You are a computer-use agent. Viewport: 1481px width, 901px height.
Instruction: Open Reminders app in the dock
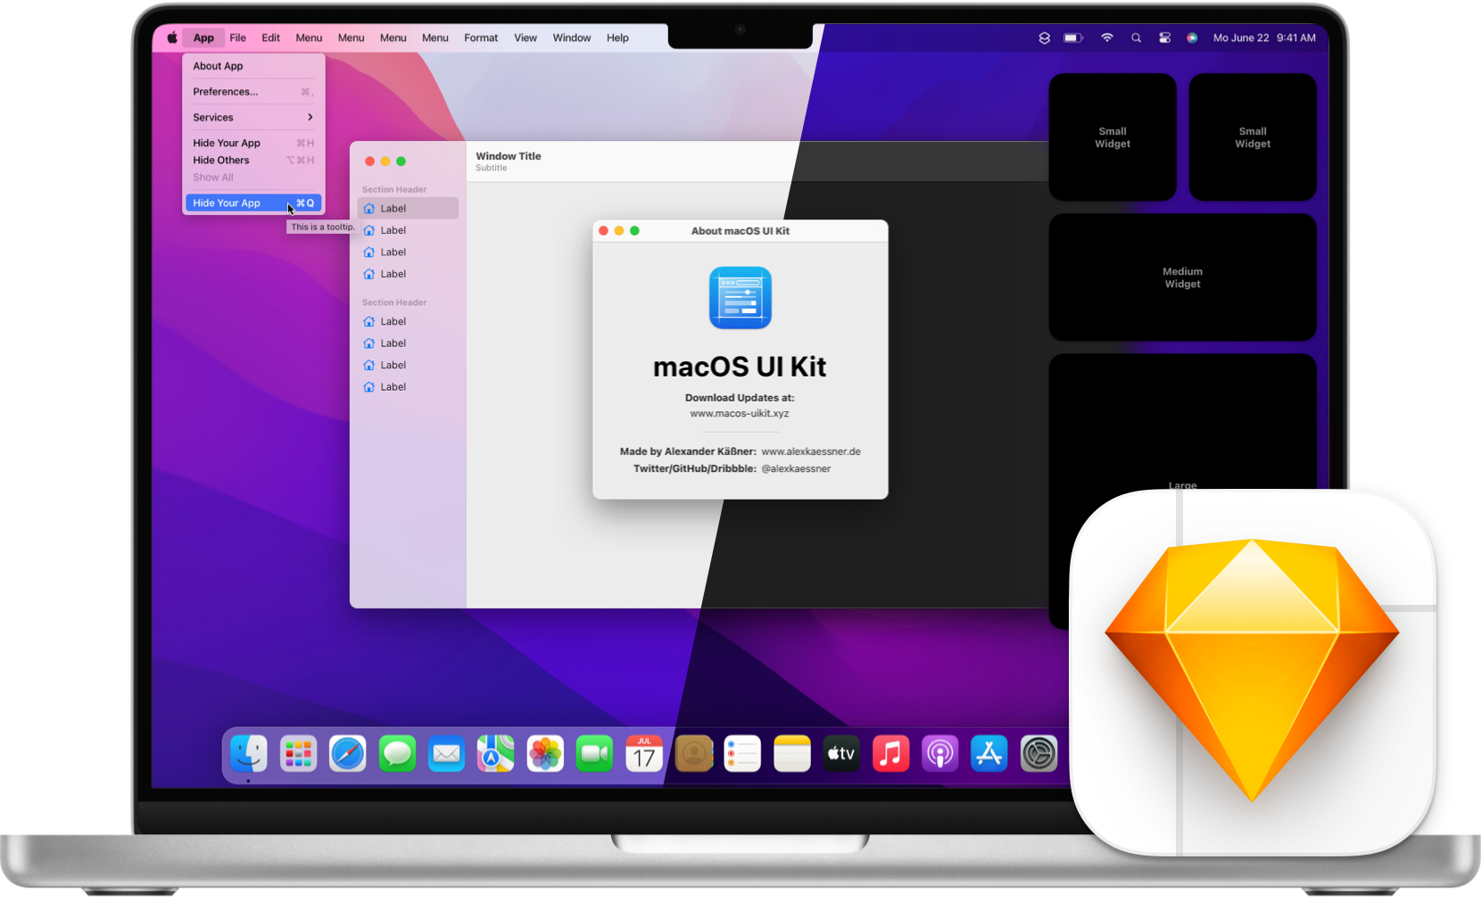pyautogui.click(x=742, y=754)
